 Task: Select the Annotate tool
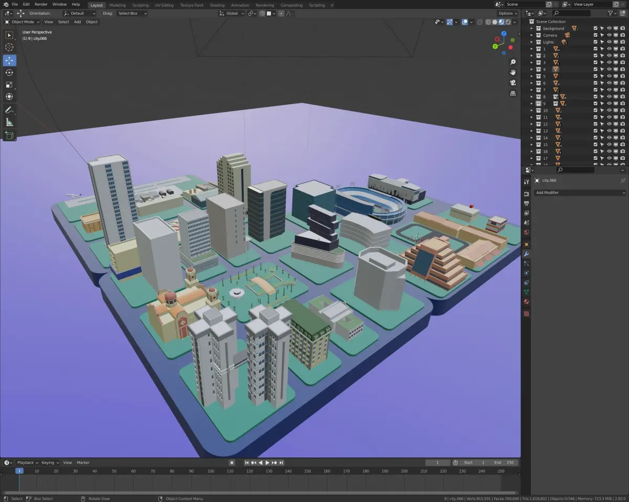tap(9, 110)
